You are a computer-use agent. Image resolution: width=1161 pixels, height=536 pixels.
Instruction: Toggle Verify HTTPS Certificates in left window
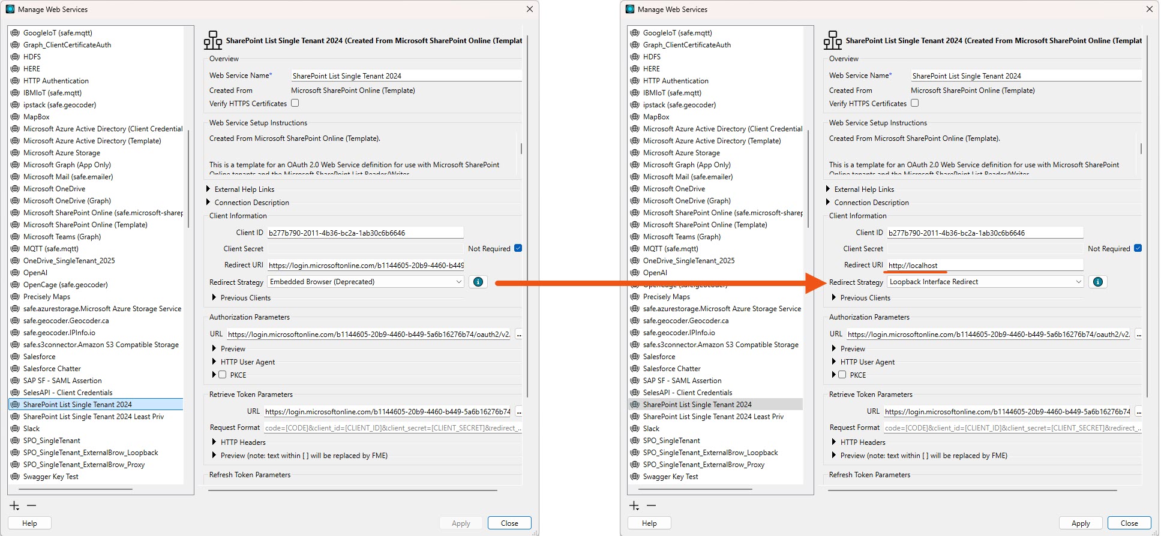[x=295, y=103]
